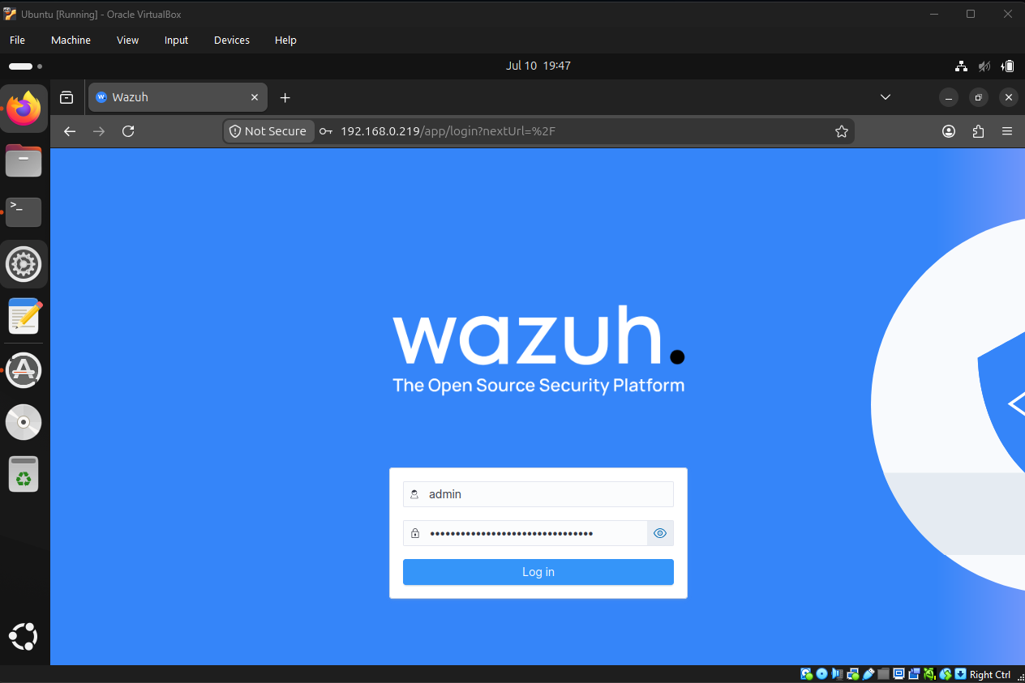Click the password input field

(x=525, y=533)
